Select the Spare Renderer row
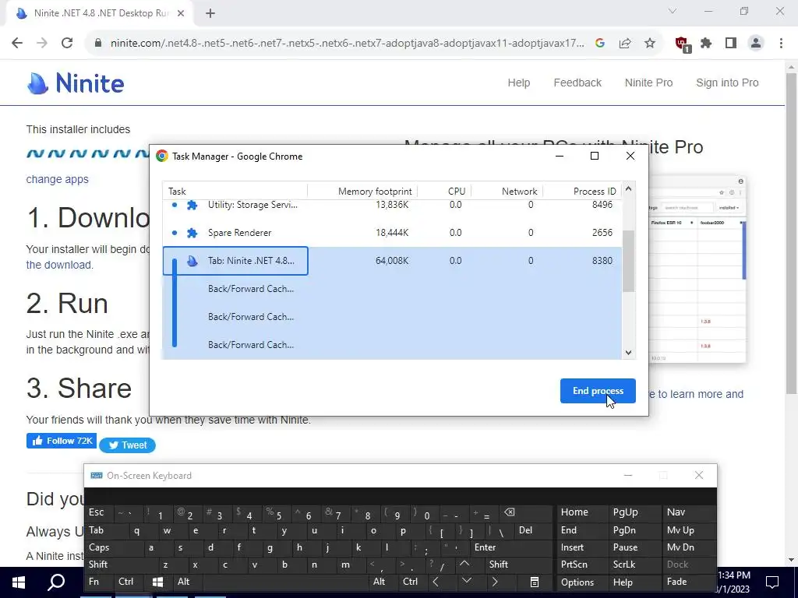 392,232
